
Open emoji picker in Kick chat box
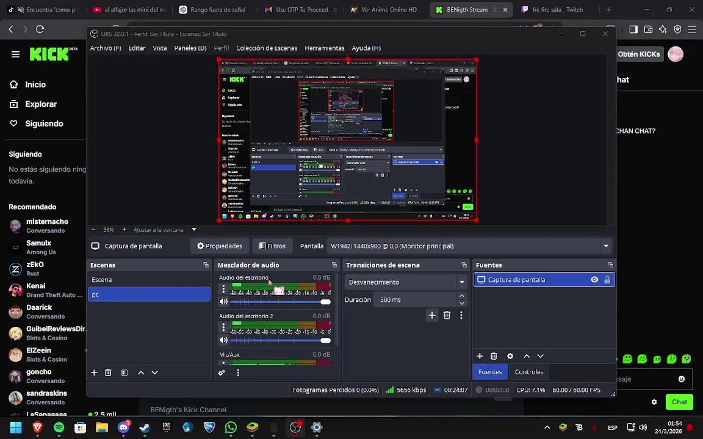(682, 379)
